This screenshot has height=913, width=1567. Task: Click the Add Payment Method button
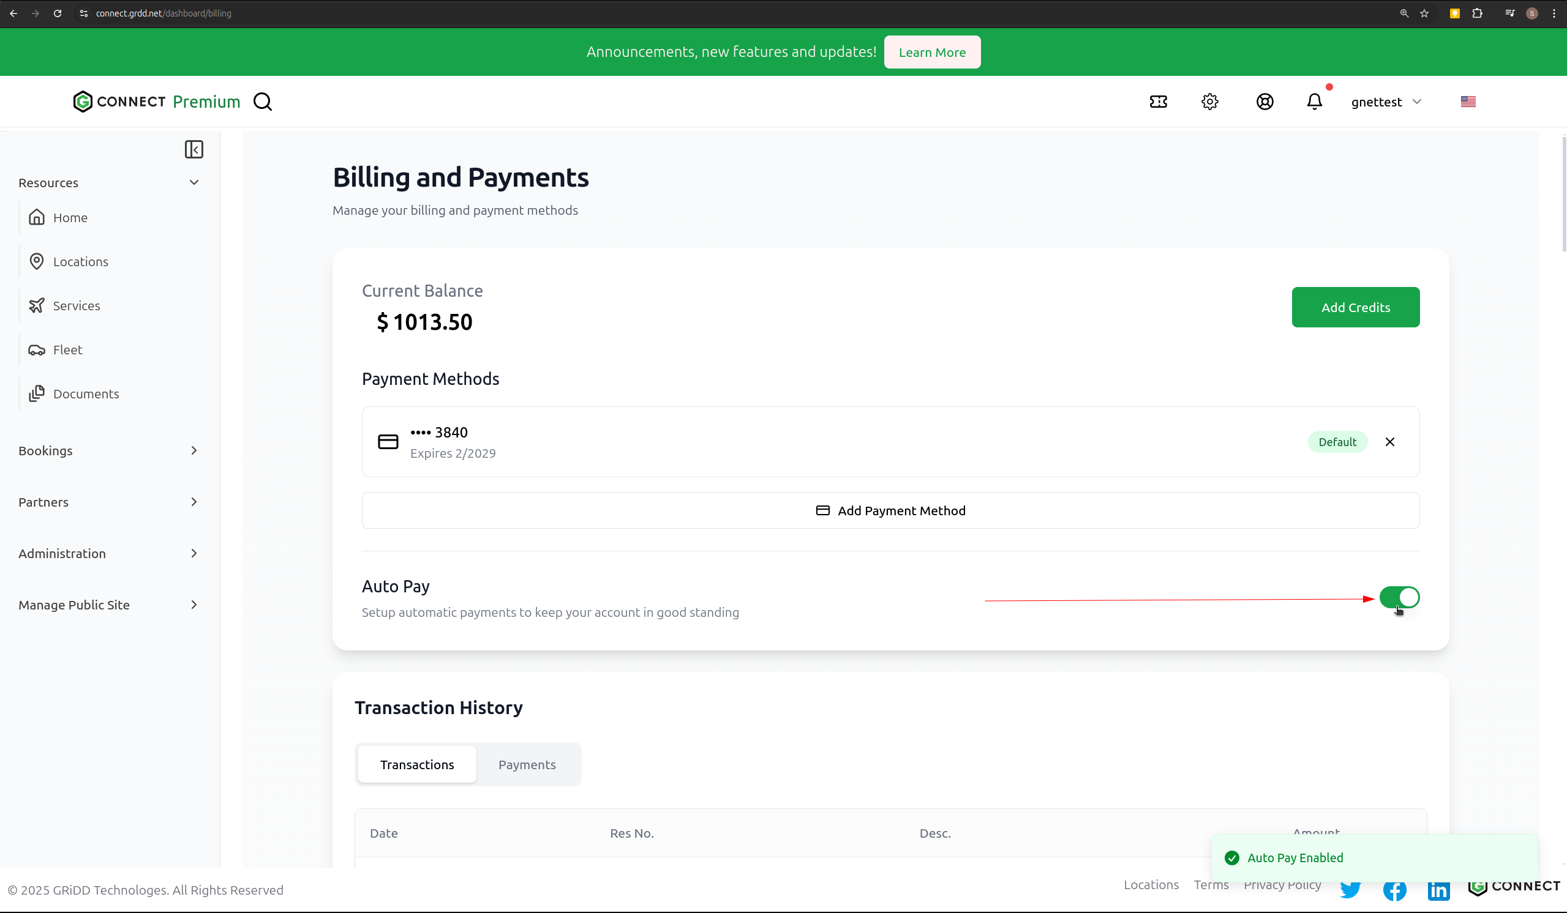890,510
